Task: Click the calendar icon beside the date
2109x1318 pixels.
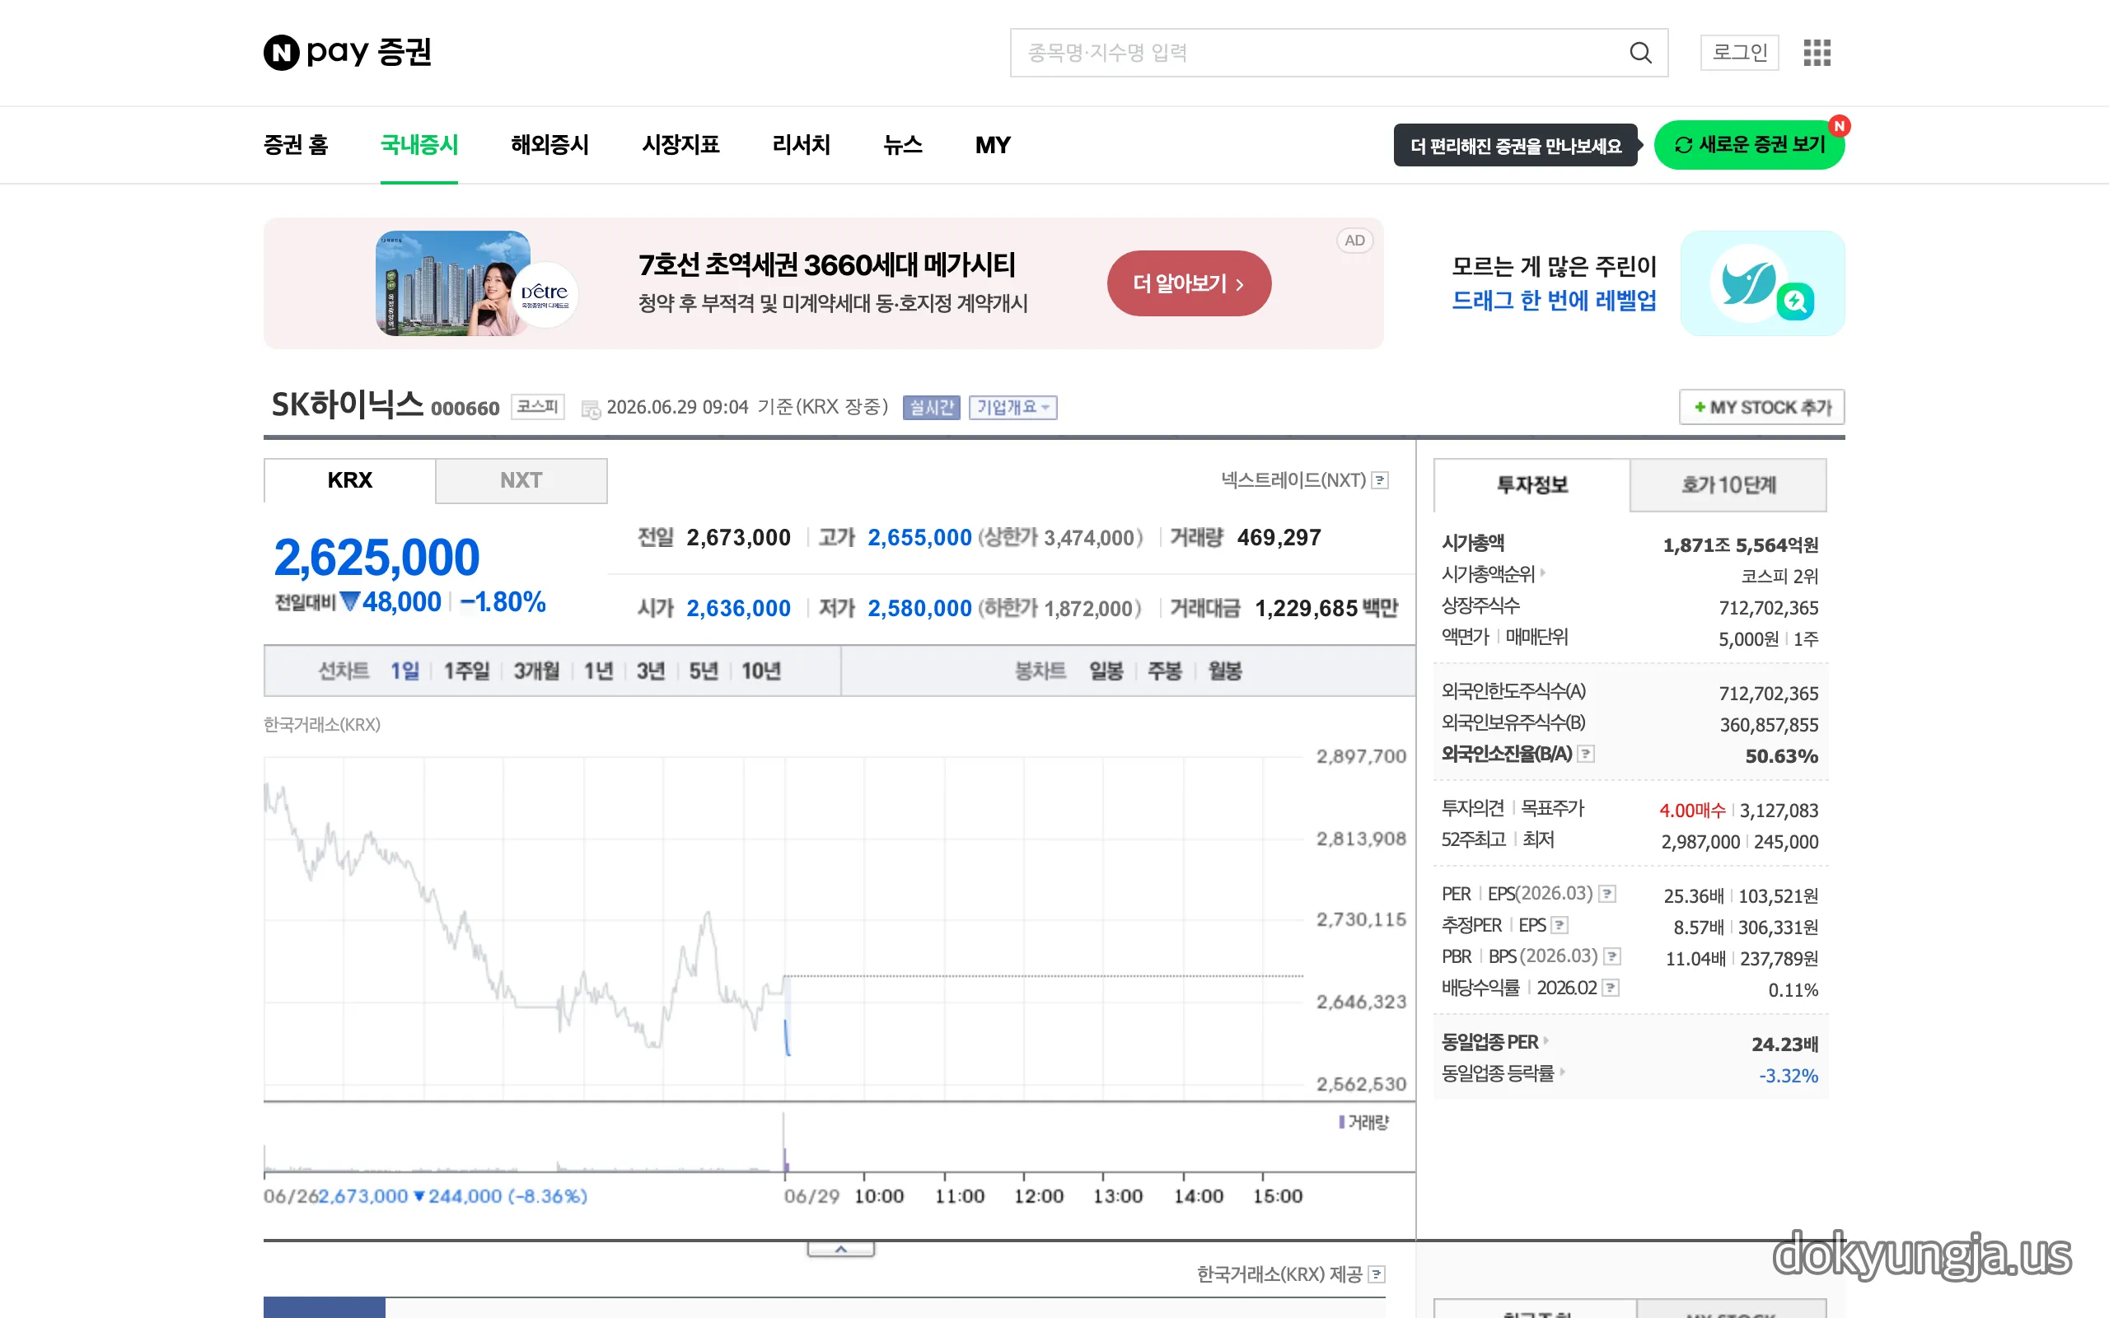Action: (x=591, y=409)
